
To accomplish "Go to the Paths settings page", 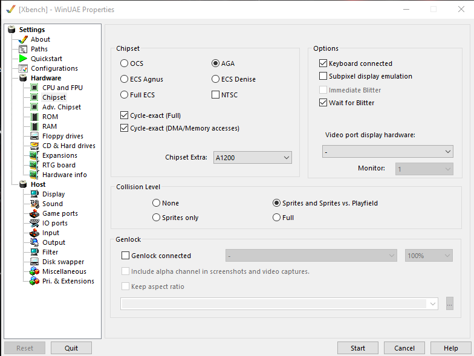I will (x=39, y=49).
